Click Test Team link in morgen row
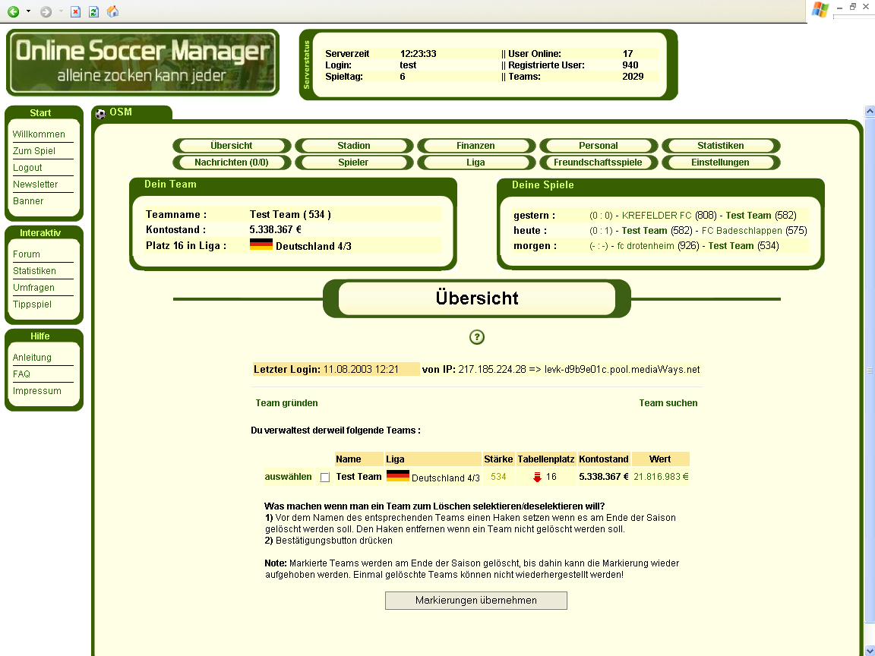 [x=731, y=245]
